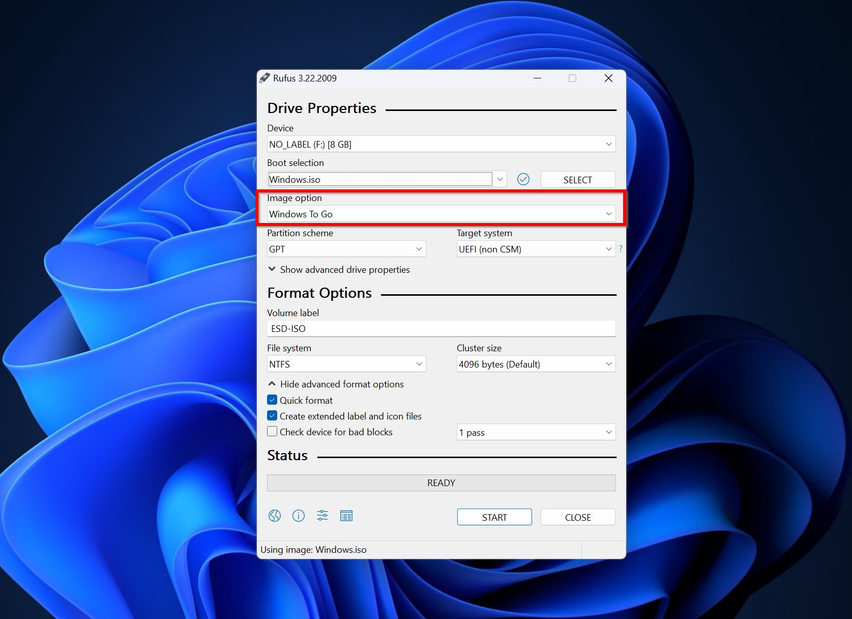
Task: Open the language globe icon
Action: (275, 516)
